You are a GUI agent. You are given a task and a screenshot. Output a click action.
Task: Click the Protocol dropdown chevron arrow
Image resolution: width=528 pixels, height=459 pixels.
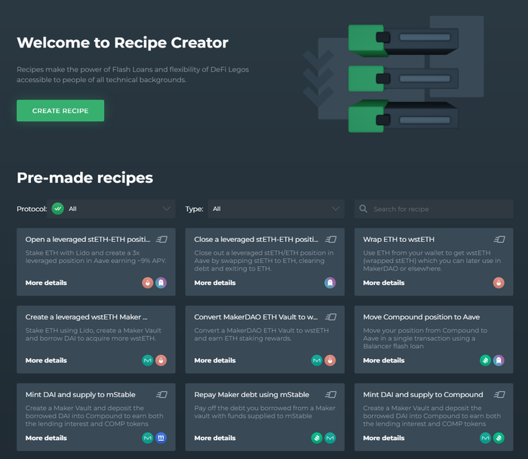pos(167,209)
